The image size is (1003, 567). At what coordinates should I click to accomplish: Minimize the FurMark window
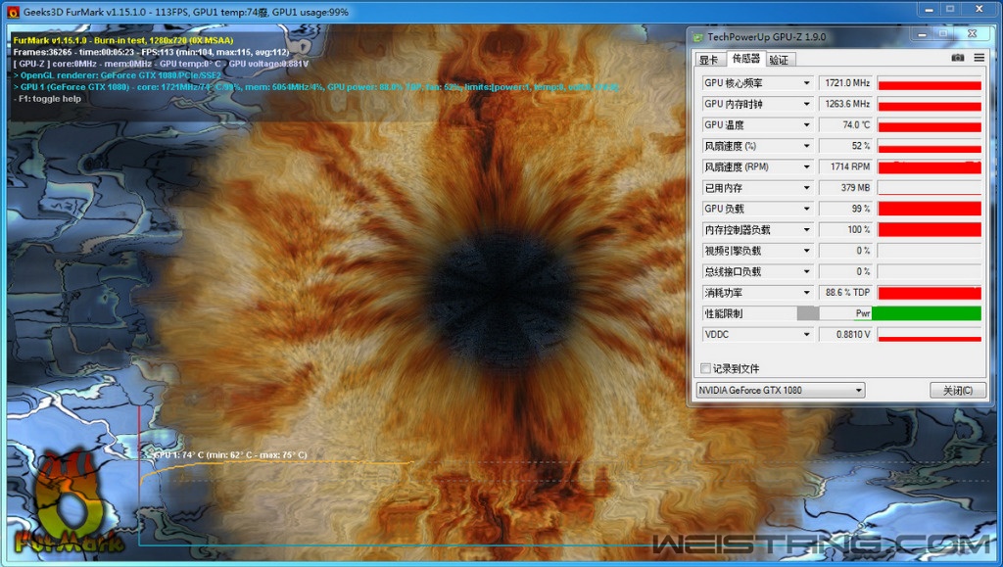click(929, 10)
